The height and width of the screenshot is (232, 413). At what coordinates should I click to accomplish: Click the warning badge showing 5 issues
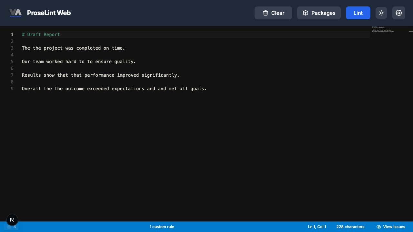click(x=12, y=227)
